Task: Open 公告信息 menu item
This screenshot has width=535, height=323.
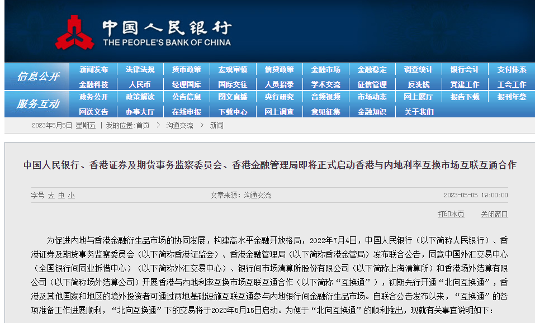Action: point(186,97)
